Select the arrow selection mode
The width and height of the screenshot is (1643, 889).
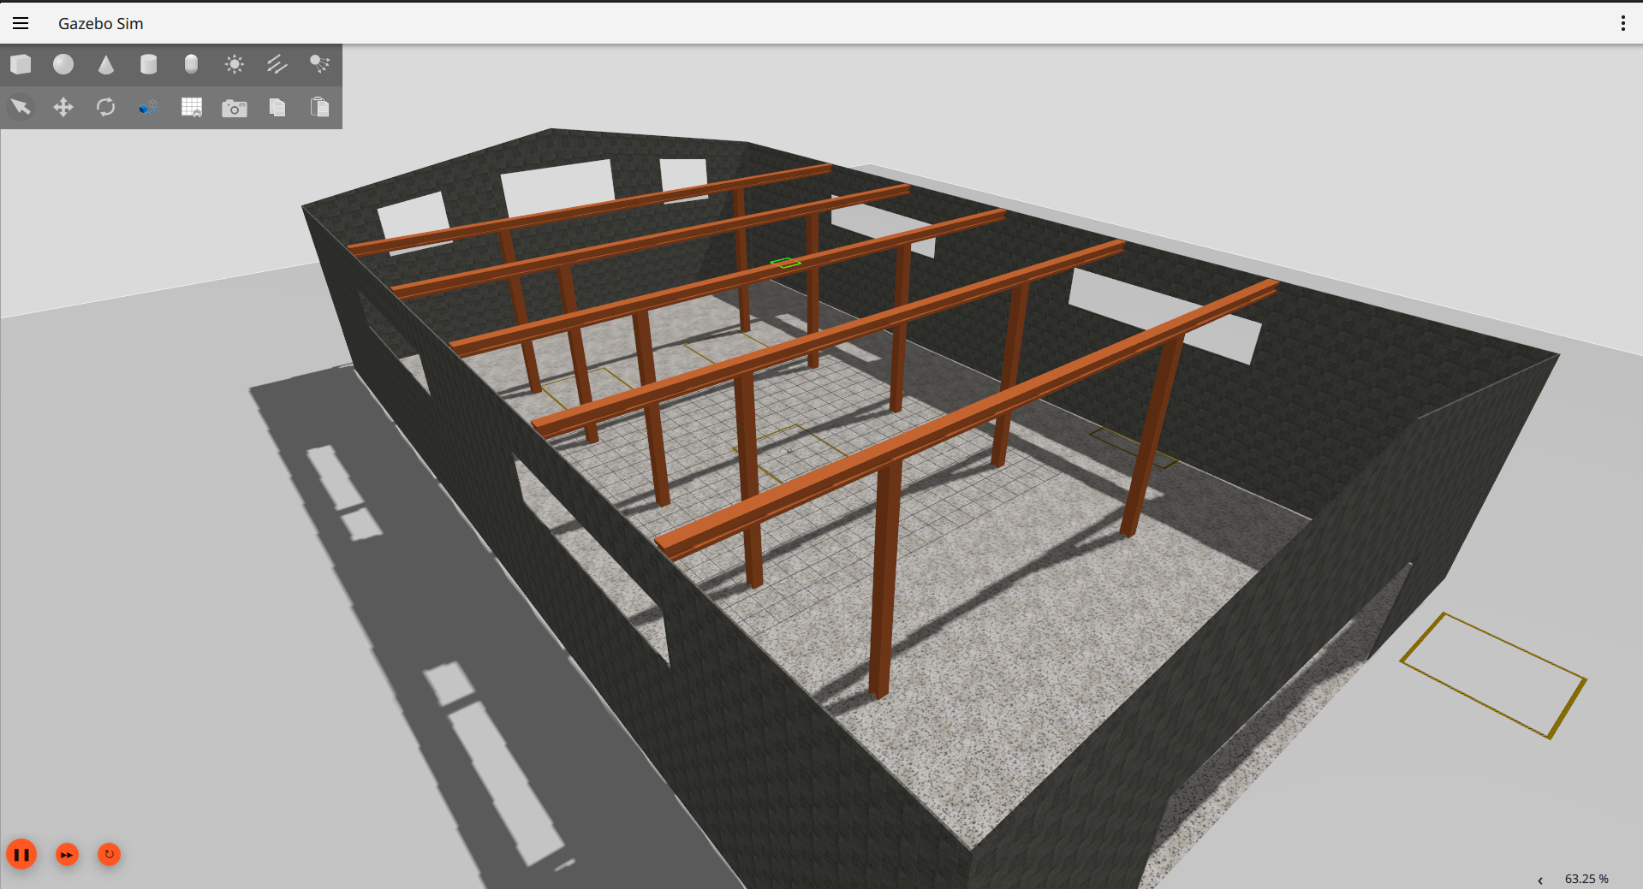pyautogui.click(x=21, y=107)
